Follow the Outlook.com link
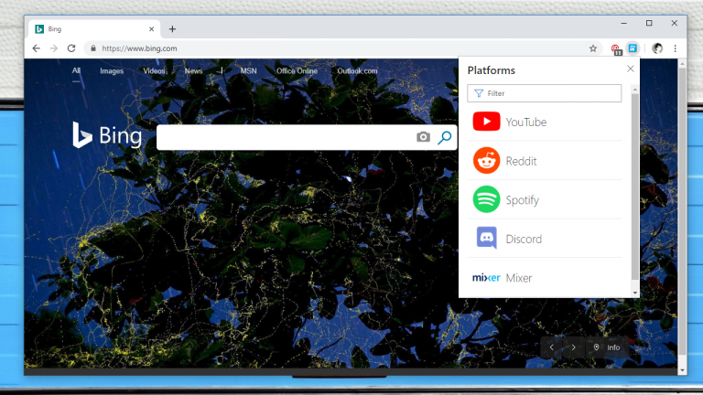The height and width of the screenshot is (395, 703). (x=357, y=70)
